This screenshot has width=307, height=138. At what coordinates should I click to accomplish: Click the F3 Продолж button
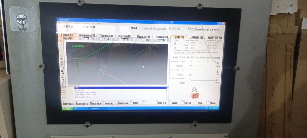(x=95, y=103)
